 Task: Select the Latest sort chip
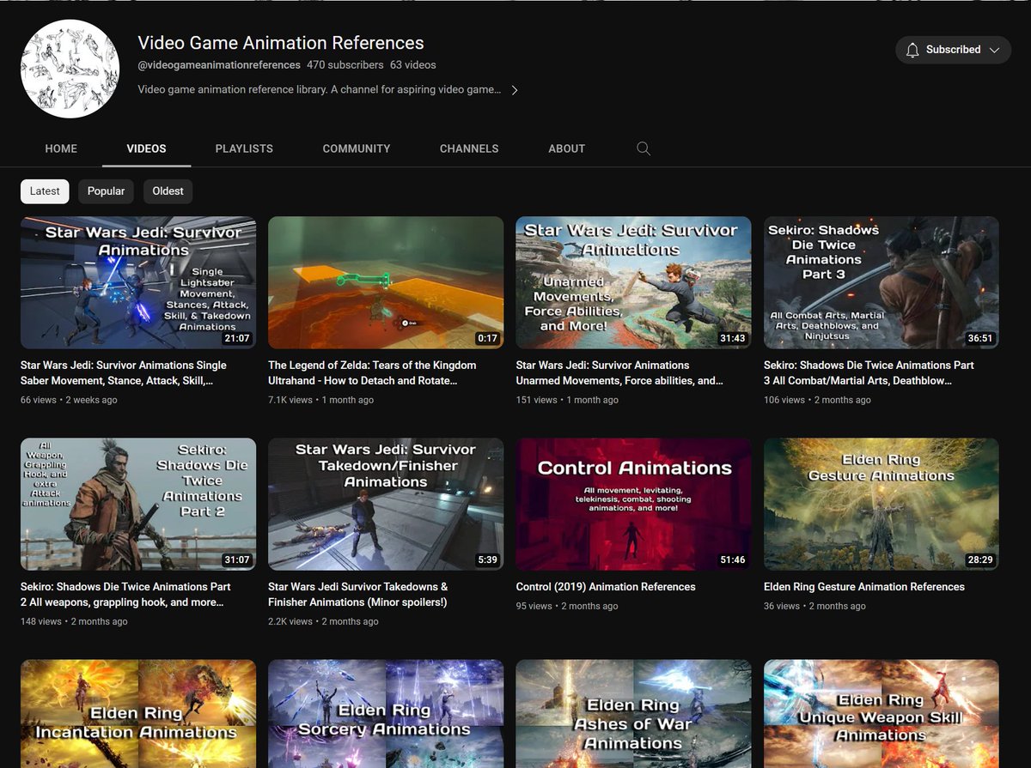[45, 191]
